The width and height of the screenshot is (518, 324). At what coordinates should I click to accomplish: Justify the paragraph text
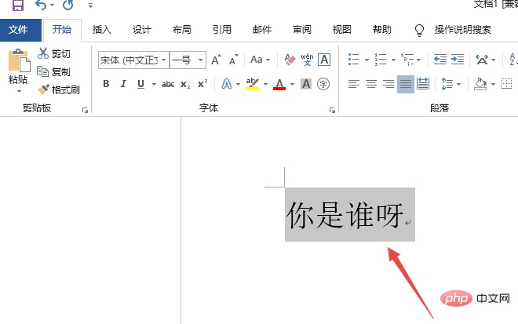point(406,84)
